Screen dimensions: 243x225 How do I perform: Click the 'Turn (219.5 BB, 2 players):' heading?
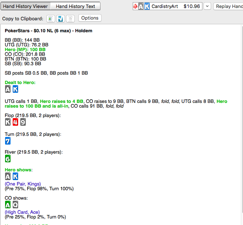[x=33, y=134]
